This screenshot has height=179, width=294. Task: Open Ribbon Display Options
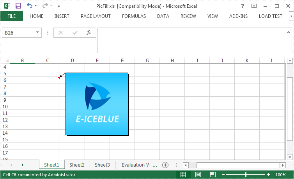[254, 6]
